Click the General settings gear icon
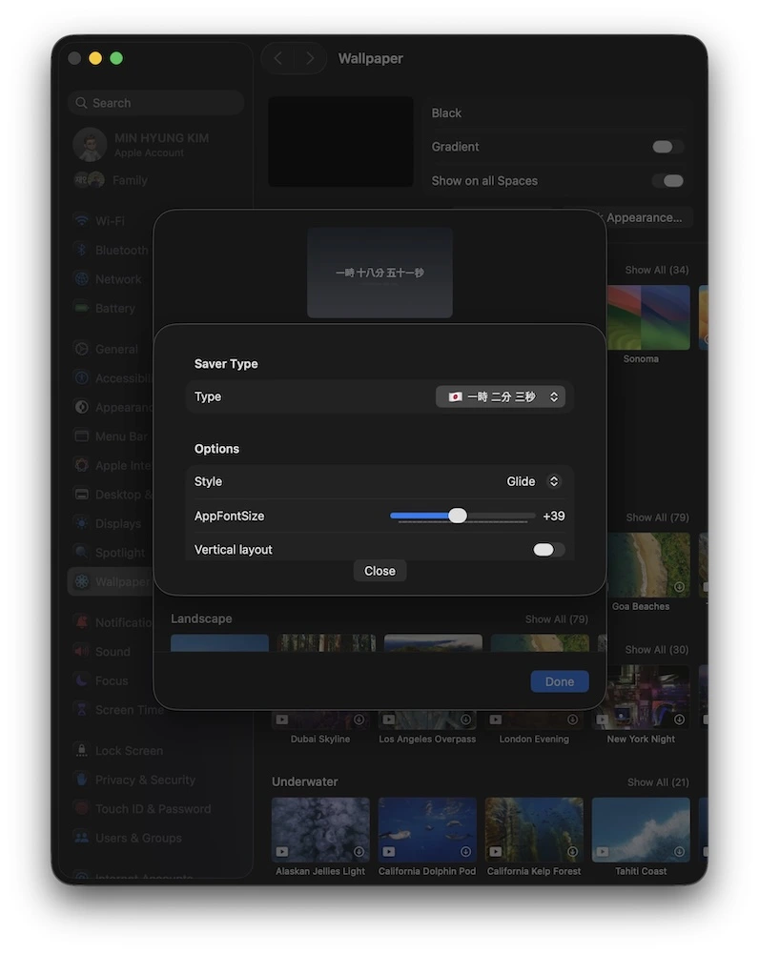 [x=82, y=349]
